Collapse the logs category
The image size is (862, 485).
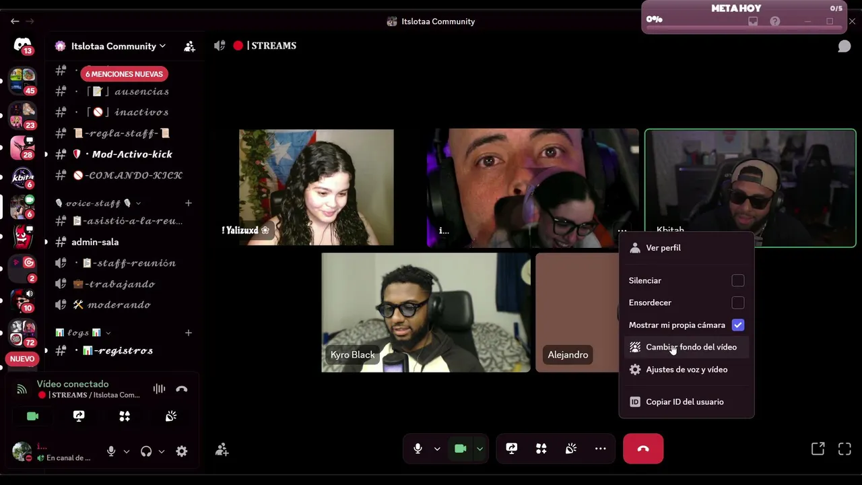[x=83, y=333]
